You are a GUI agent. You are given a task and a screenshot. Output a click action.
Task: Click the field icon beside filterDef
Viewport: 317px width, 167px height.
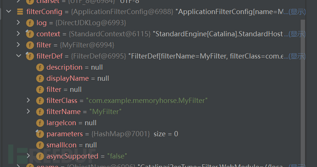point(30,56)
